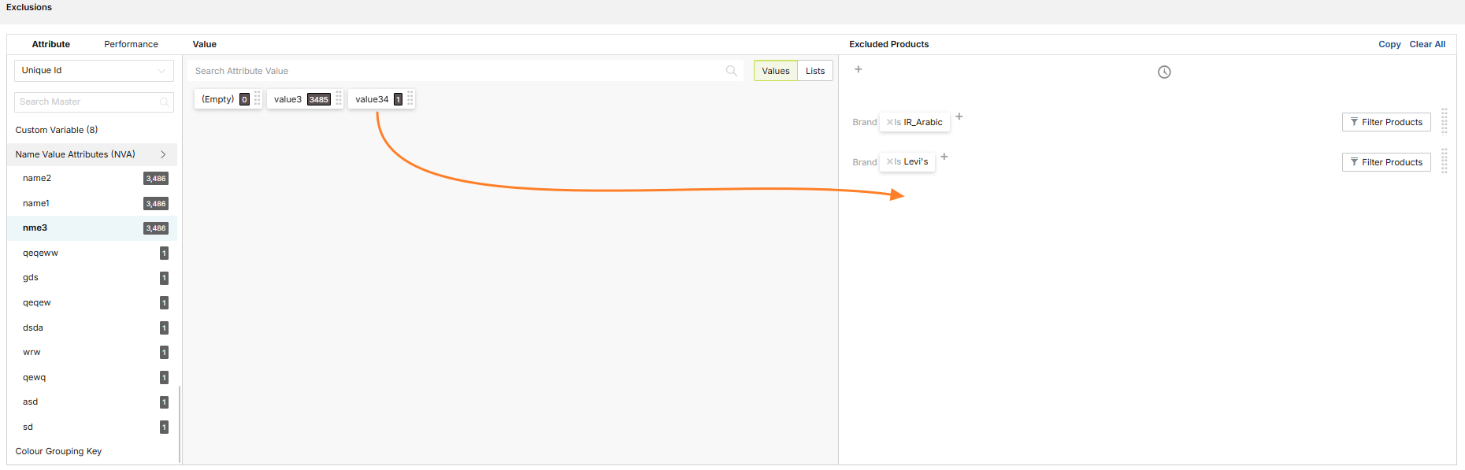Expand the Custom Variable (8) group
The width and height of the screenshot is (1465, 470).
click(x=57, y=130)
